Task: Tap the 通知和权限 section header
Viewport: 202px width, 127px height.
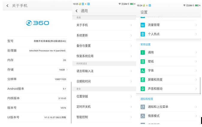Action: (x=147, y=99)
